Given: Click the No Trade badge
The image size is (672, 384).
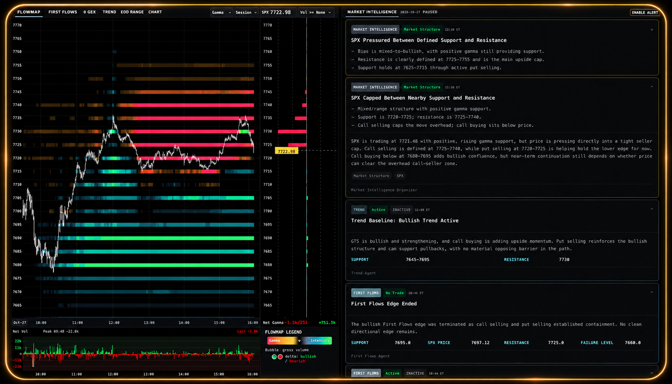Looking at the screenshot, I should 395,293.
